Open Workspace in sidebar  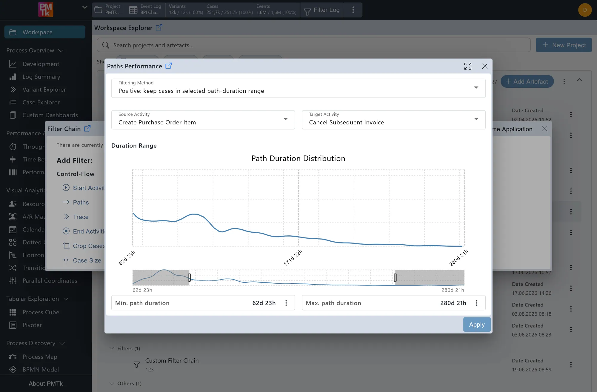pos(45,32)
